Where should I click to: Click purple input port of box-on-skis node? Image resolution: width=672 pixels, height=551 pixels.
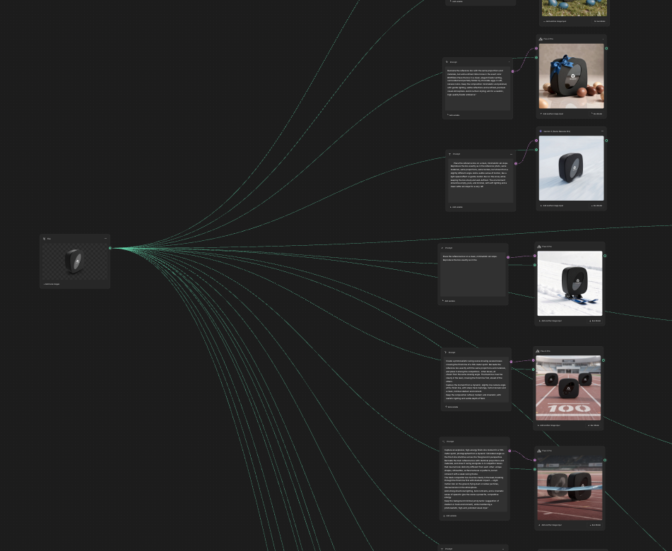tap(535, 256)
